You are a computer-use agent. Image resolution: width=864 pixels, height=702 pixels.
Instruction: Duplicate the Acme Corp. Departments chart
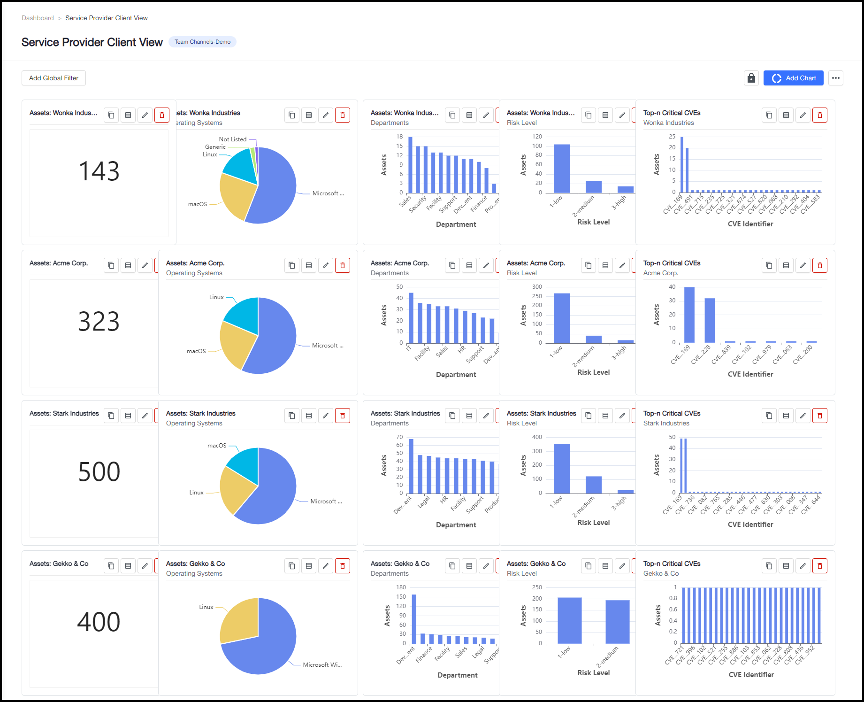click(452, 265)
